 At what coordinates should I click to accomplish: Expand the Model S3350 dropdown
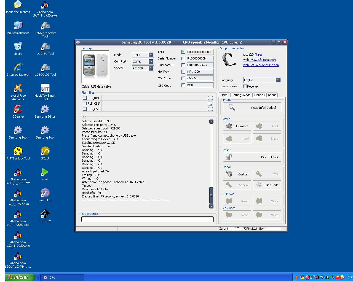pos(151,55)
